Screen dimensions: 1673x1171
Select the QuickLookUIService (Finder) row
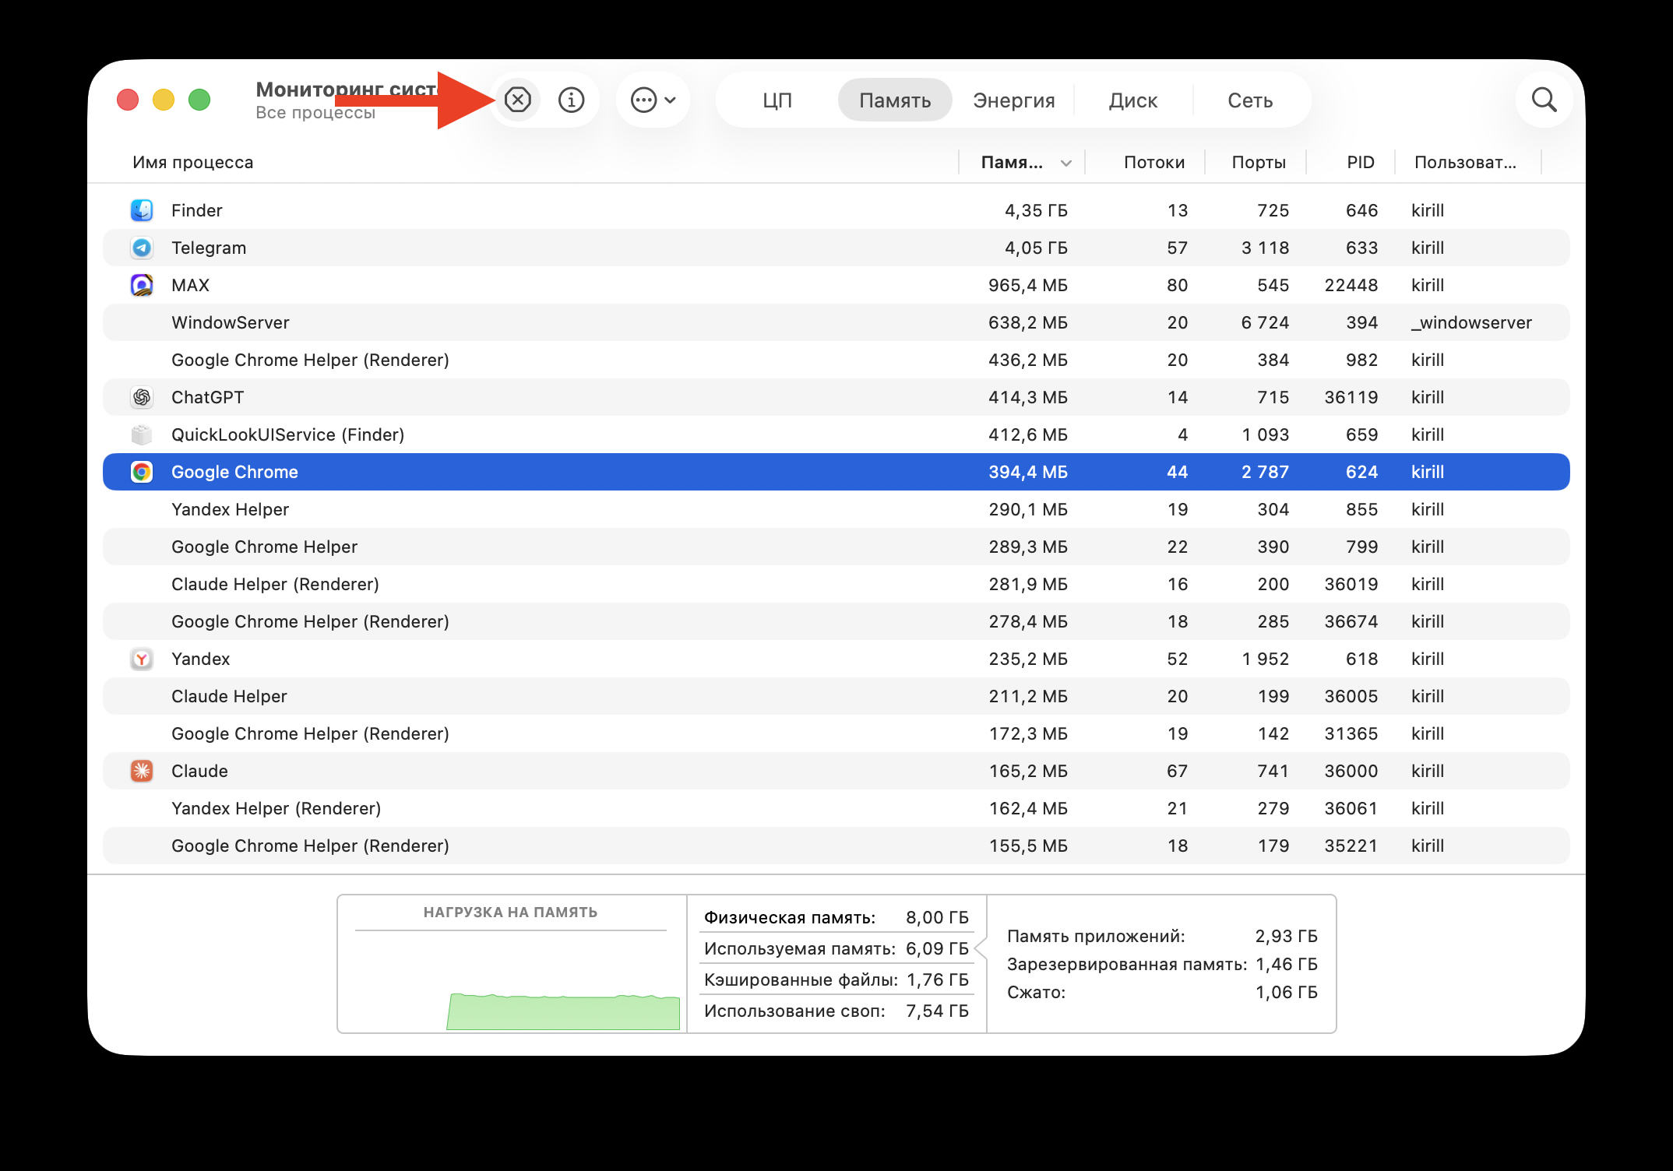(x=836, y=434)
